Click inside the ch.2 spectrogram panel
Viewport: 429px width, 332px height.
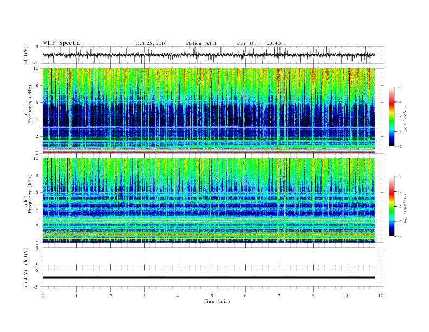pyautogui.click(x=209, y=201)
